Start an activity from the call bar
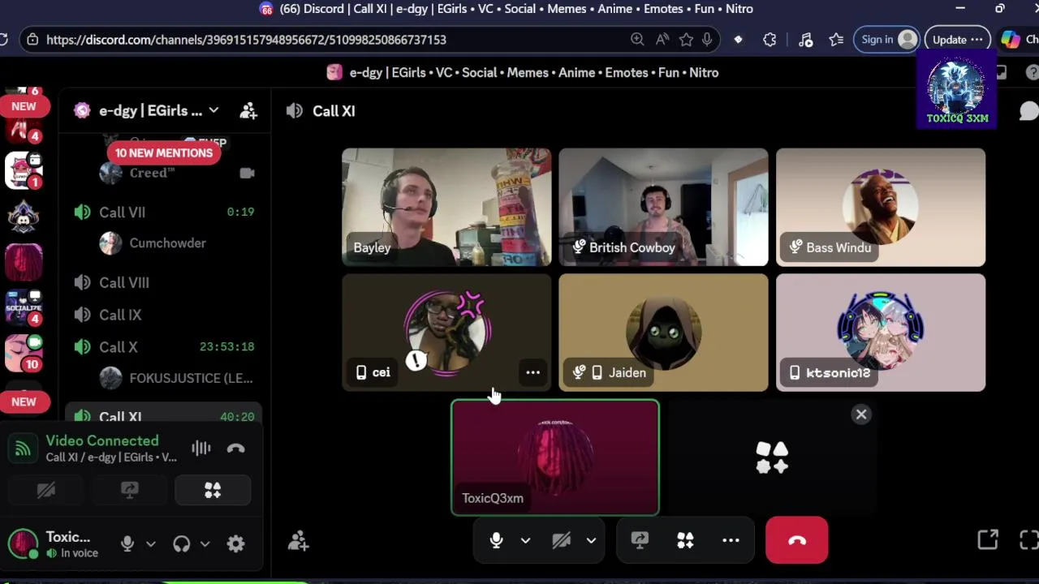 point(685,540)
